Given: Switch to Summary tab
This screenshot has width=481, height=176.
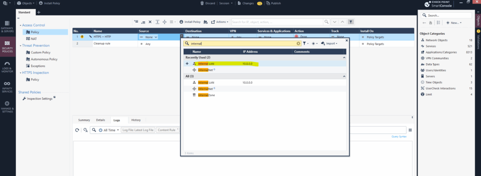Looking at the screenshot, I should [x=84, y=120].
